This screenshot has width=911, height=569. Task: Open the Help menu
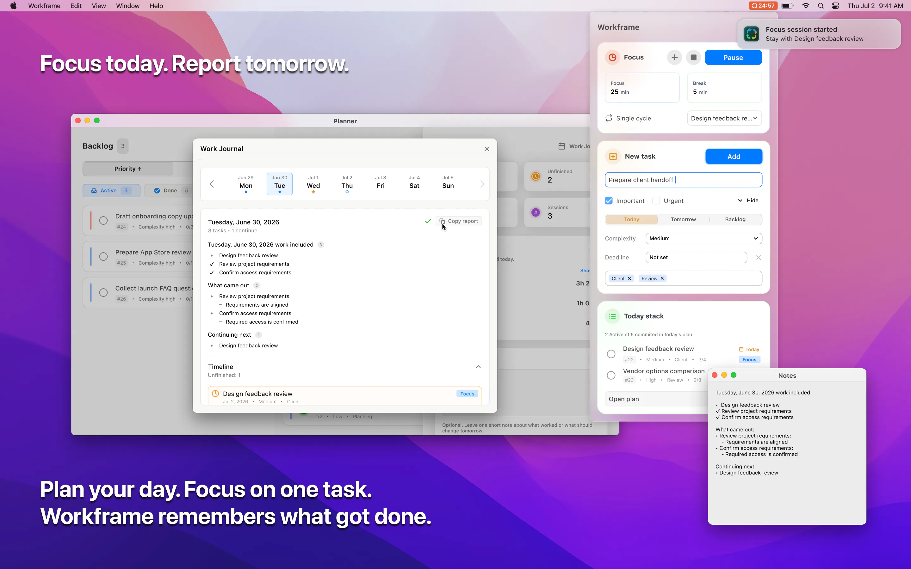156,6
